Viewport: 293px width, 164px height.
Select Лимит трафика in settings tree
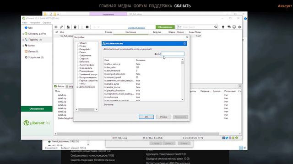[87, 65]
